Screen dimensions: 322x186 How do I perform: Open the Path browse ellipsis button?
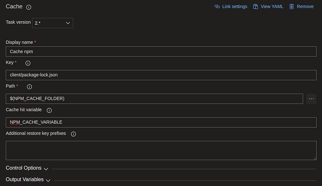point(311,99)
